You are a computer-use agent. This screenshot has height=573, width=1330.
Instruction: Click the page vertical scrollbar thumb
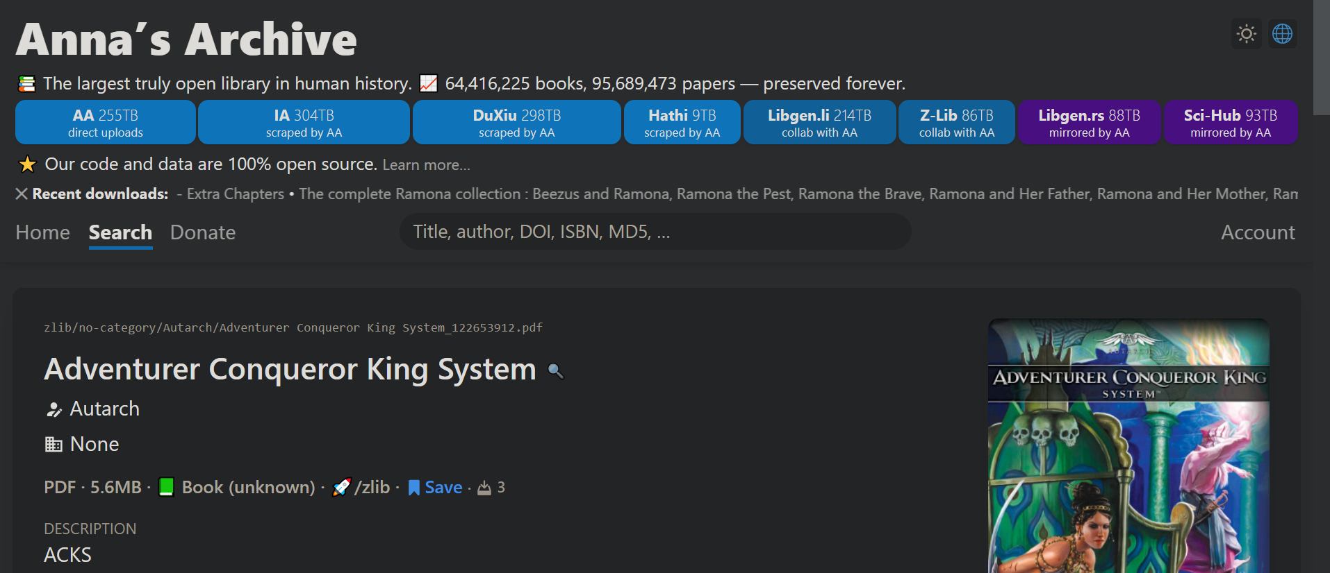1322,57
